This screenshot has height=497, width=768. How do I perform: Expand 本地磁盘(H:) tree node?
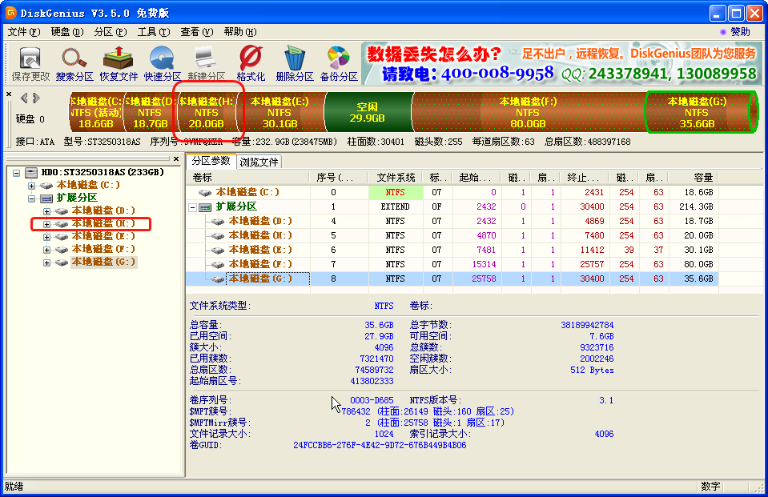46,224
